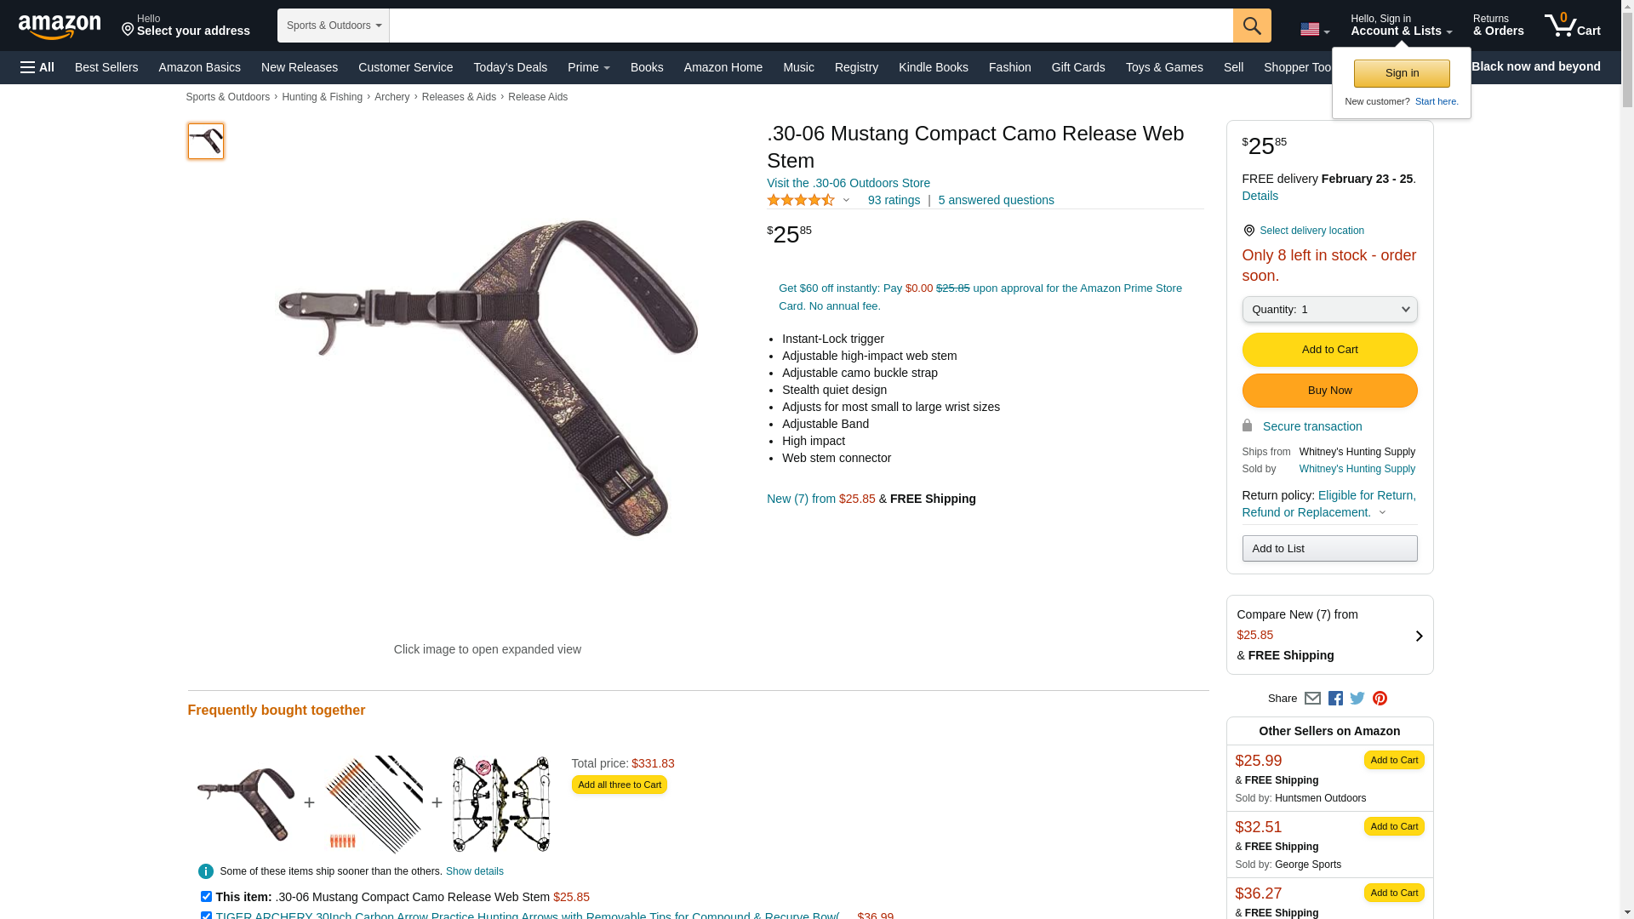1634x919 pixels.
Task: Select the product image thumbnail
Action: click(x=206, y=141)
